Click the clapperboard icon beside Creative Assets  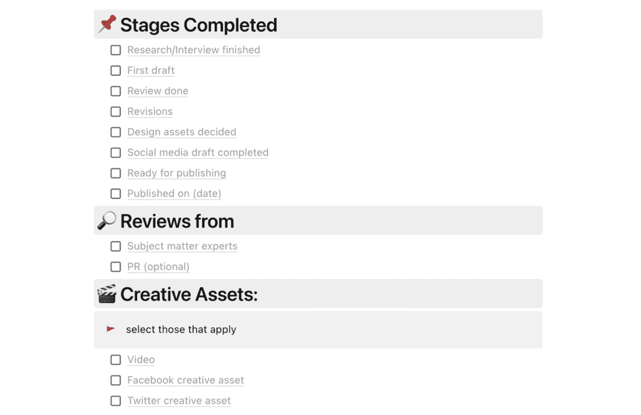pos(108,294)
